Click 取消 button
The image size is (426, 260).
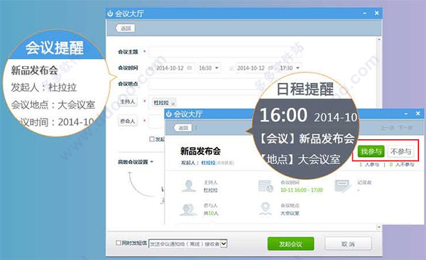pos(348,244)
